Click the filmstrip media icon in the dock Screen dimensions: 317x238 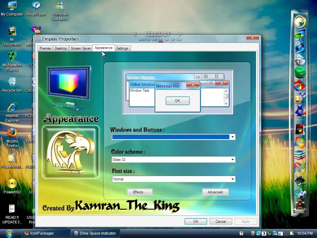point(300,85)
